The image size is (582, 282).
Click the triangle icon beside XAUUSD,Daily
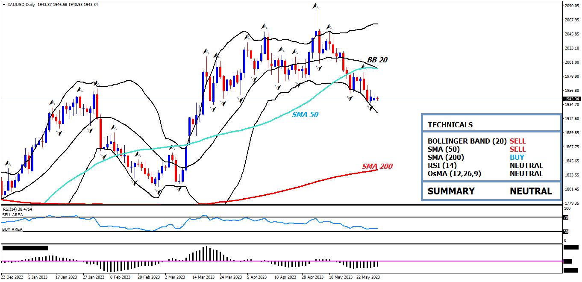4,4
